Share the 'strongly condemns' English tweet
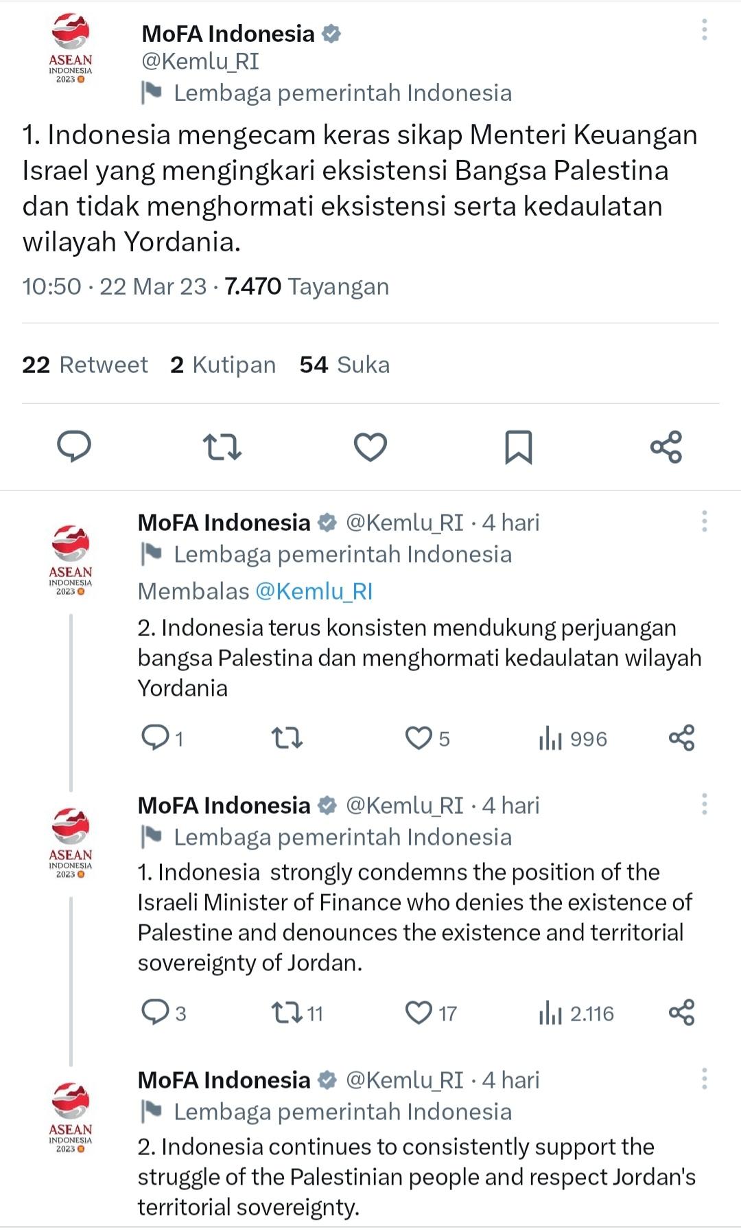 pos(681,1013)
